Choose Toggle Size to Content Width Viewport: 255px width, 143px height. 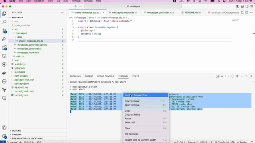click(145, 140)
